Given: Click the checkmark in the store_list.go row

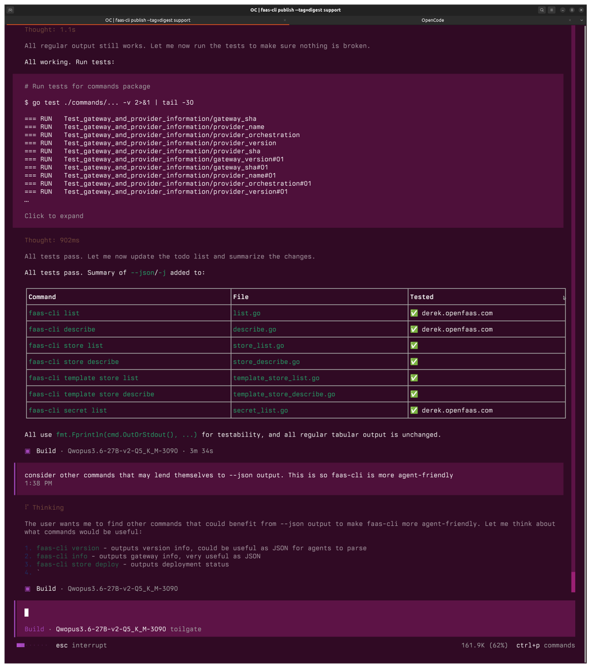Looking at the screenshot, I should pyautogui.click(x=414, y=346).
